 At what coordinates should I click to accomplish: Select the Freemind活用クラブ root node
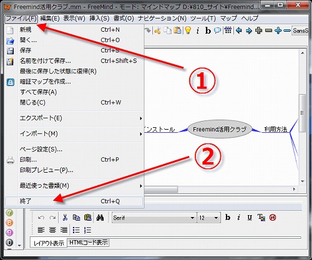pyautogui.click(x=220, y=129)
